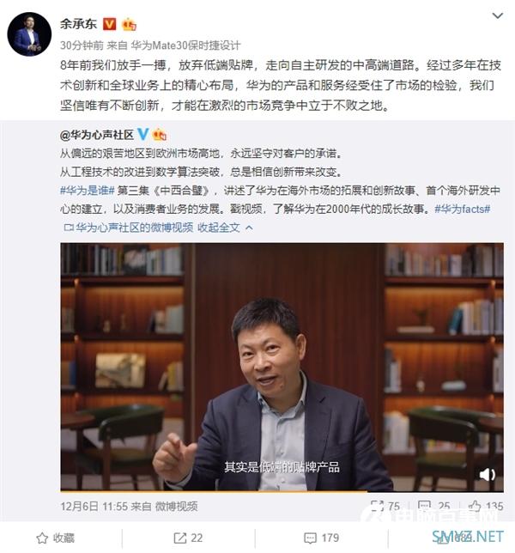Click the original post comment icon 25
515x553 pixels.
[434, 507]
